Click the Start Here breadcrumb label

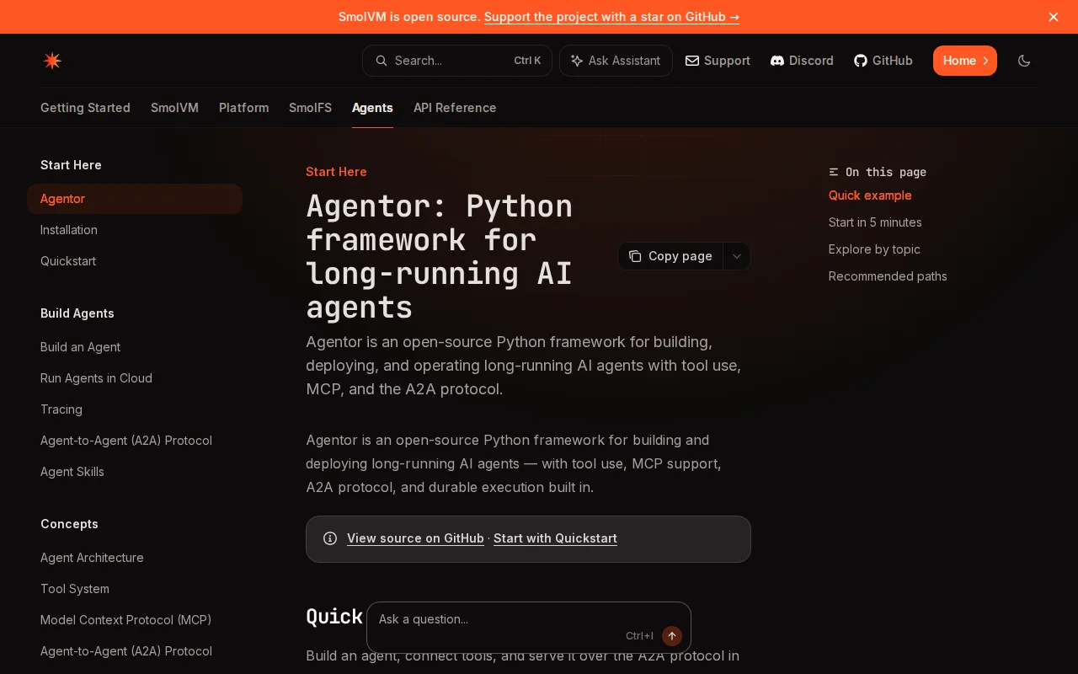[x=336, y=172]
